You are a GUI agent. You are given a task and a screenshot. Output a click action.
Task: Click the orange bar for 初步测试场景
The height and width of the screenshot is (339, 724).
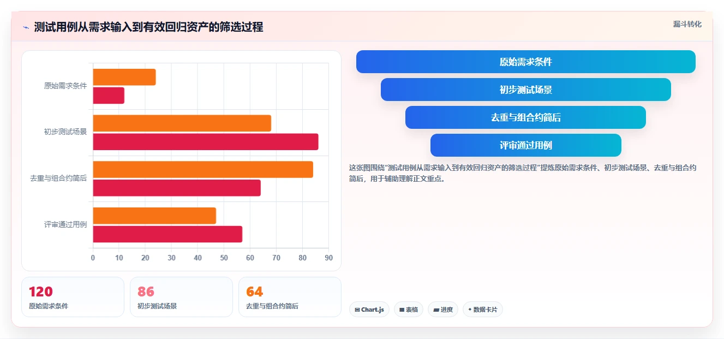182,123
